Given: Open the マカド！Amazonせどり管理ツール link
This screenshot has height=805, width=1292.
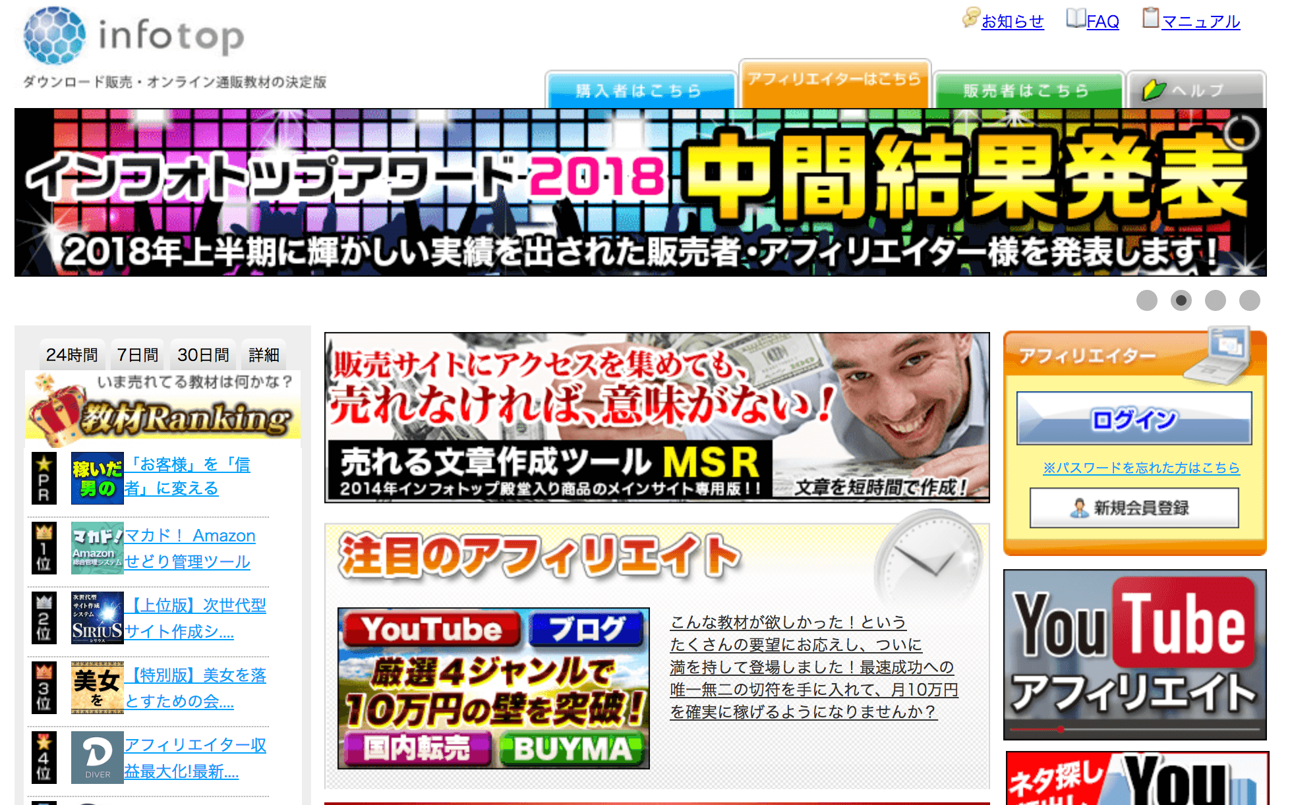Looking at the screenshot, I should click(190, 548).
